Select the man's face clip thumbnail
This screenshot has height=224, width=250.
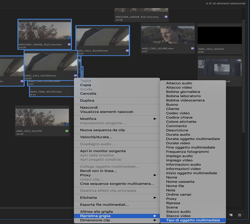click(x=168, y=34)
